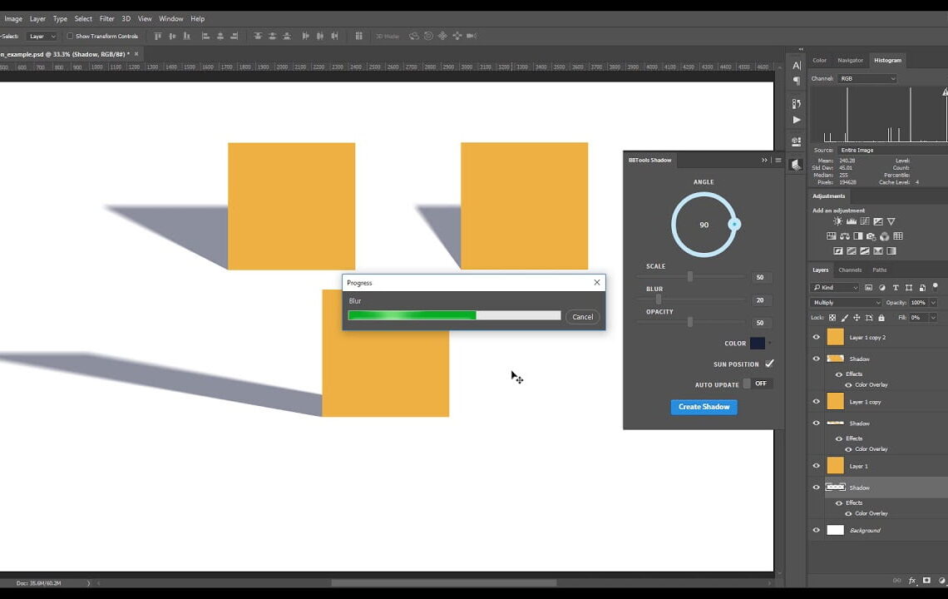Click the Create Shadow button
Image resolution: width=948 pixels, height=599 pixels.
pyautogui.click(x=704, y=407)
